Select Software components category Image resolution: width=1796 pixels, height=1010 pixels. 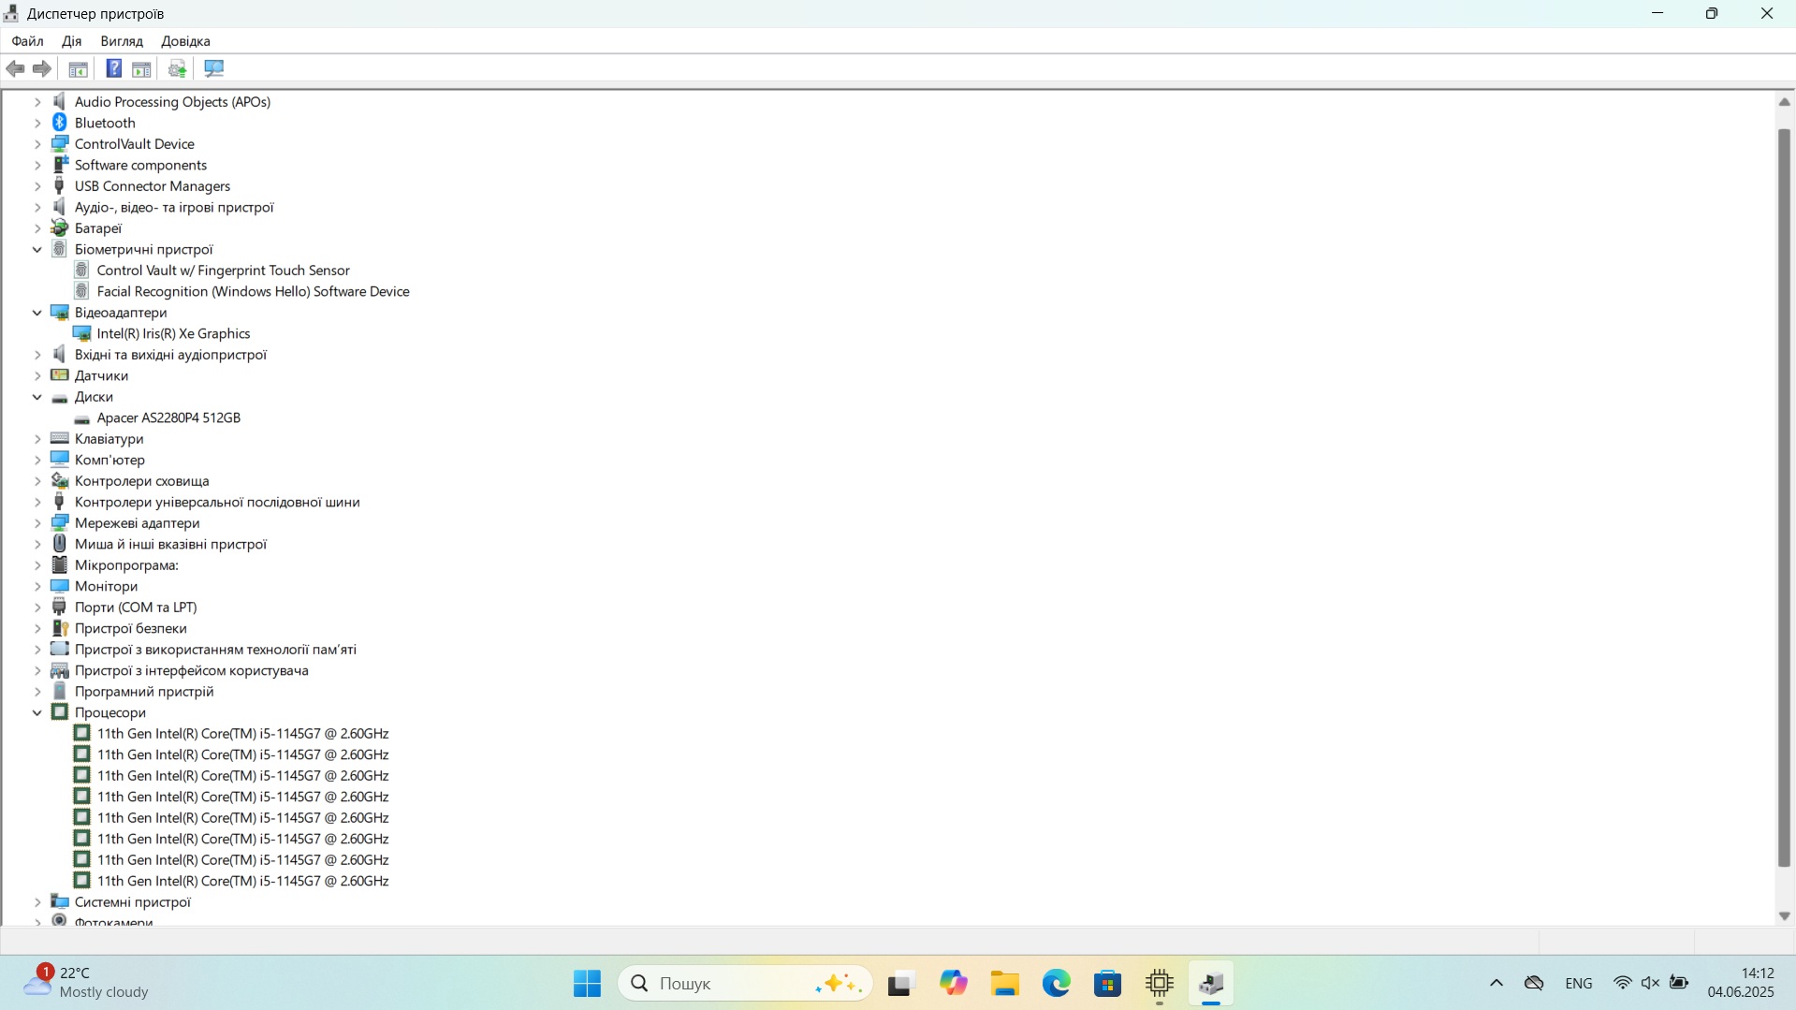coord(140,165)
